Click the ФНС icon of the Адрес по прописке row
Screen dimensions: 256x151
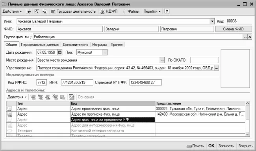[10, 114]
